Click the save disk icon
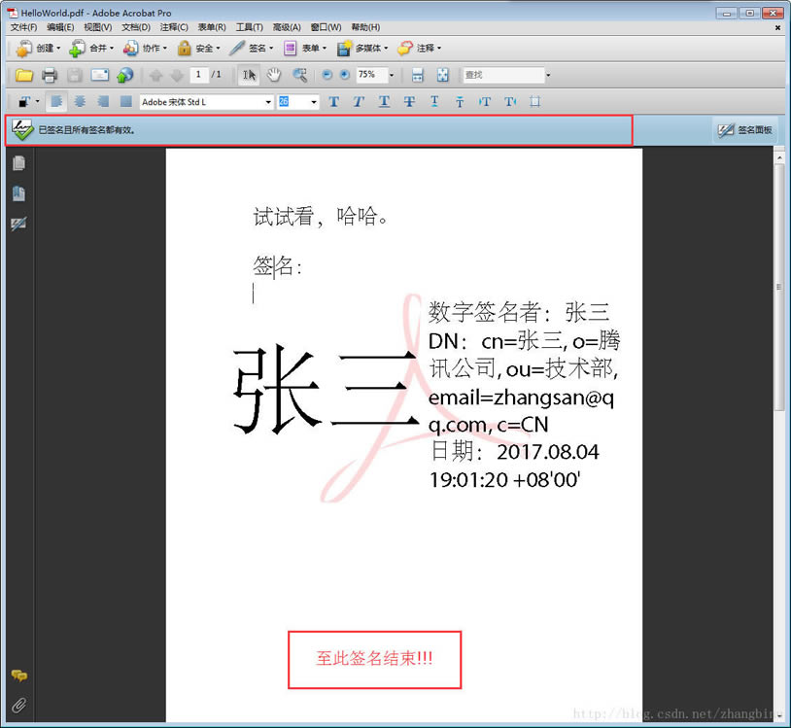 (x=75, y=75)
